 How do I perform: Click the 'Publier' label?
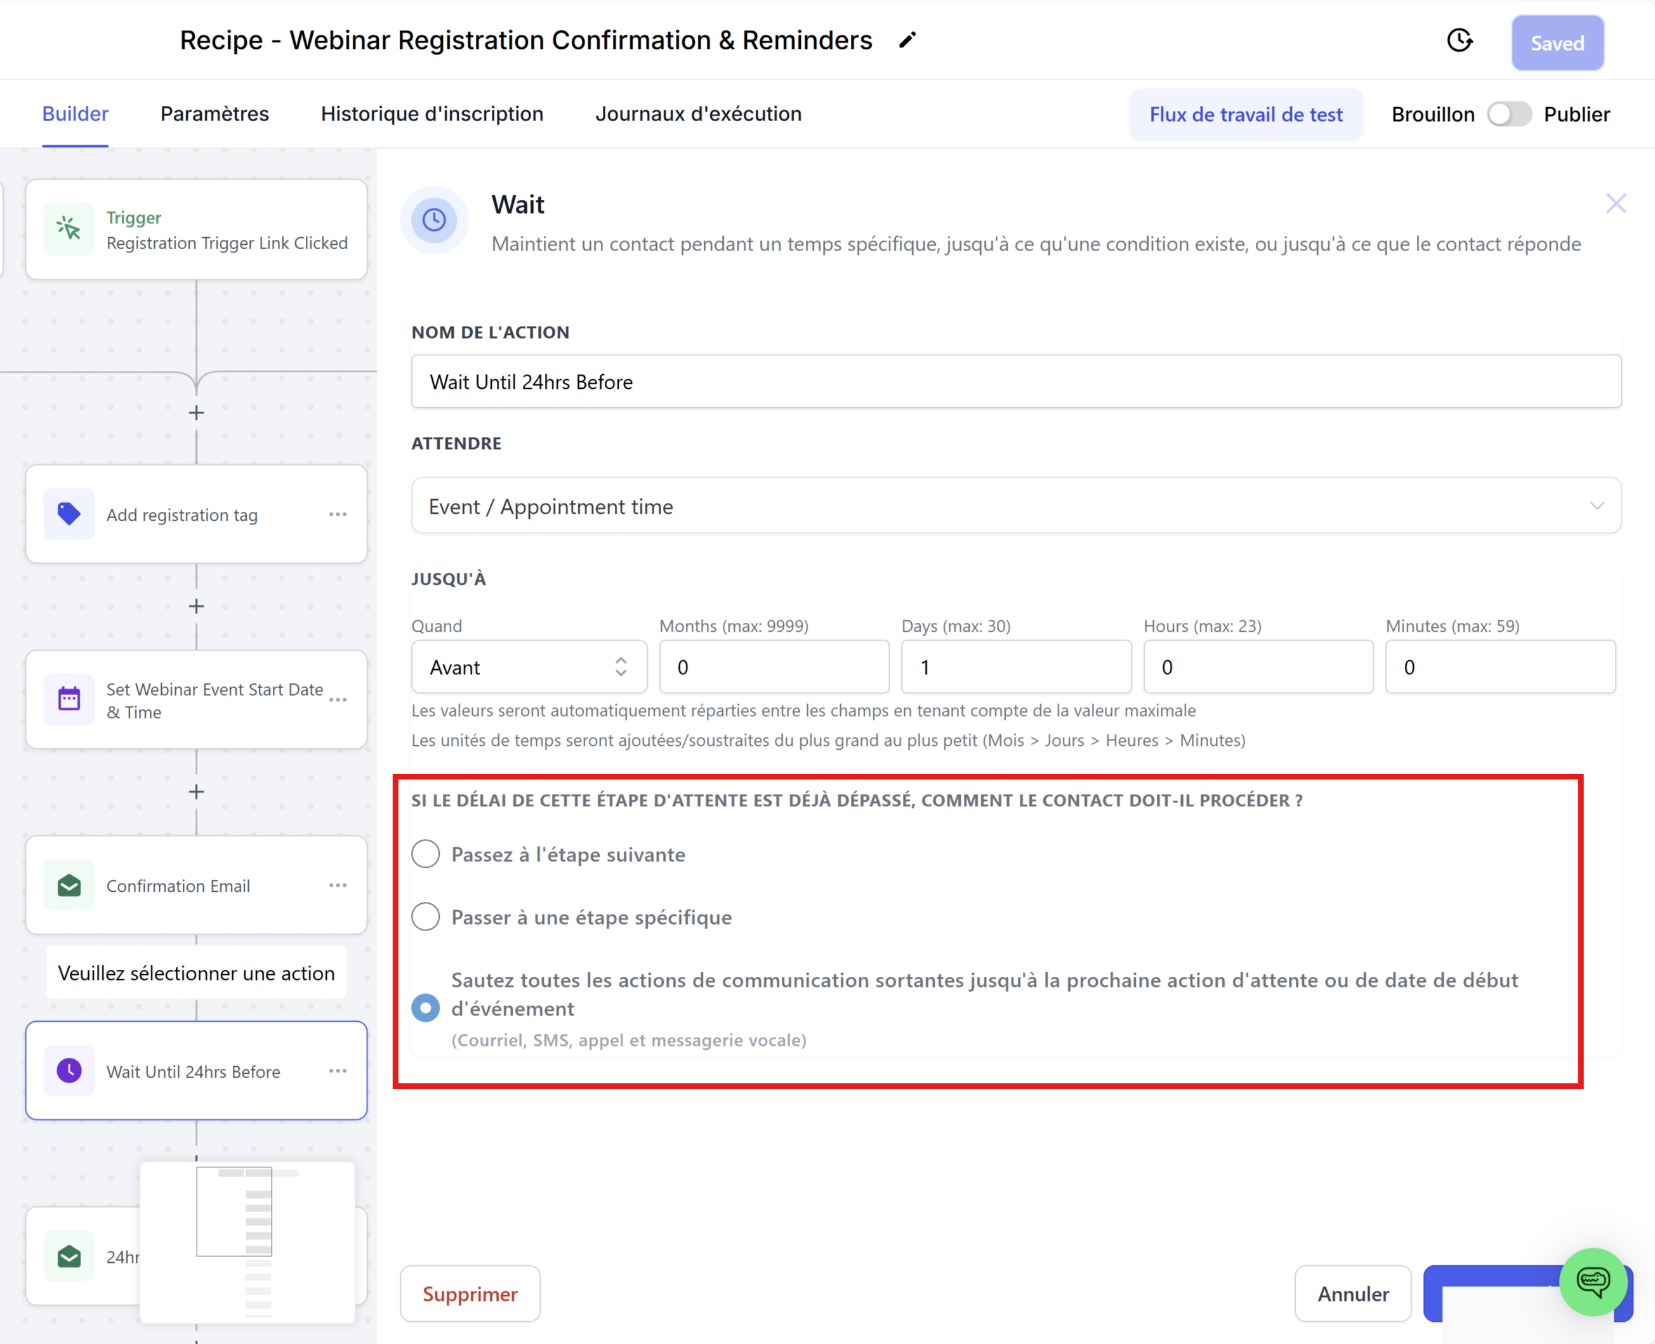pyautogui.click(x=1576, y=115)
